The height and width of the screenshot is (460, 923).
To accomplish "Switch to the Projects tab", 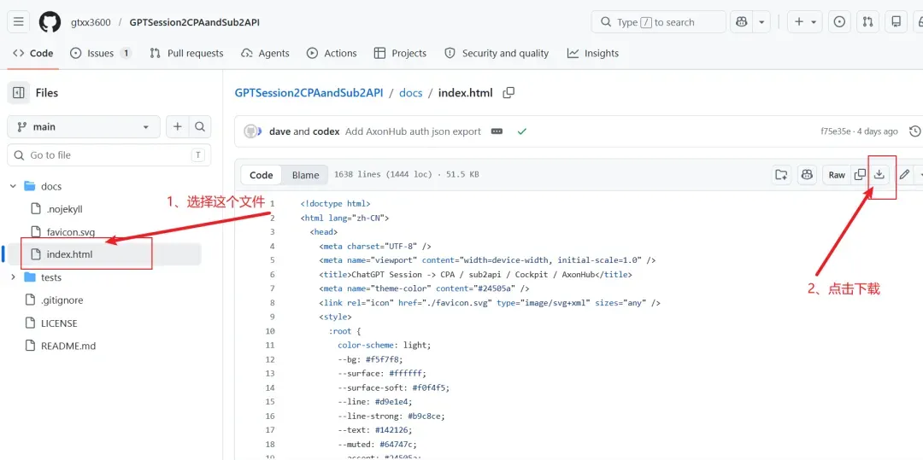I will (x=400, y=53).
